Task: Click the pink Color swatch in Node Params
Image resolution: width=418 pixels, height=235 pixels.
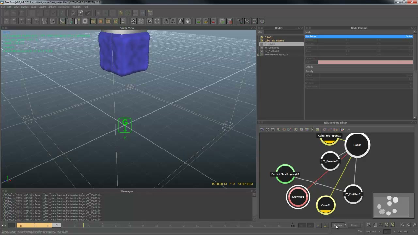Action: pos(365,62)
